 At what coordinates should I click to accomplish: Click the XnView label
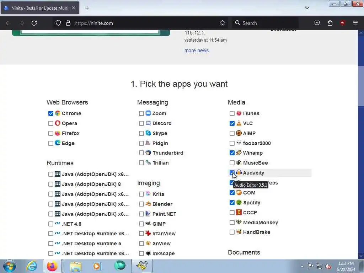click(x=162, y=243)
